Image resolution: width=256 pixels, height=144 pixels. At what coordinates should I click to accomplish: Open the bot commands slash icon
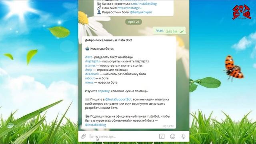tap(162, 136)
